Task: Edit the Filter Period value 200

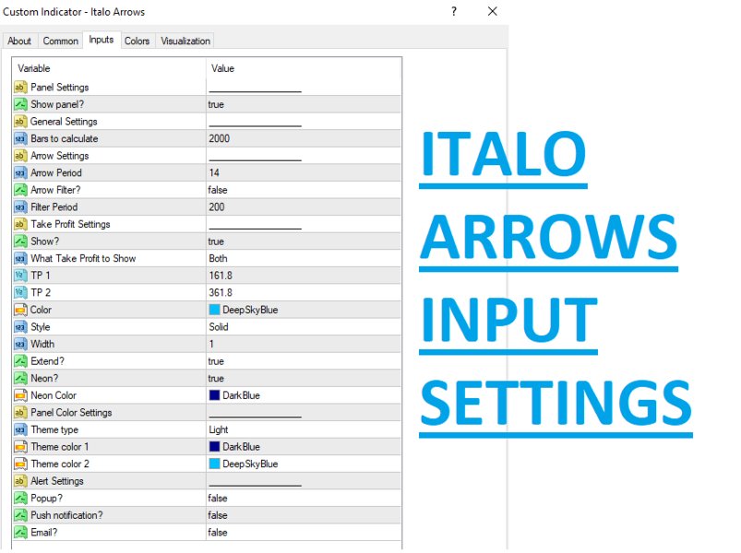Action: tap(304, 207)
